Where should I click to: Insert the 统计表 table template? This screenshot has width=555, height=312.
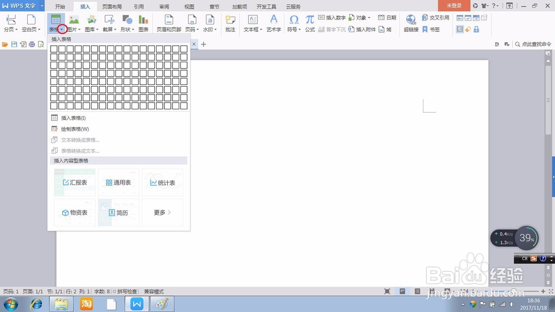tap(163, 183)
